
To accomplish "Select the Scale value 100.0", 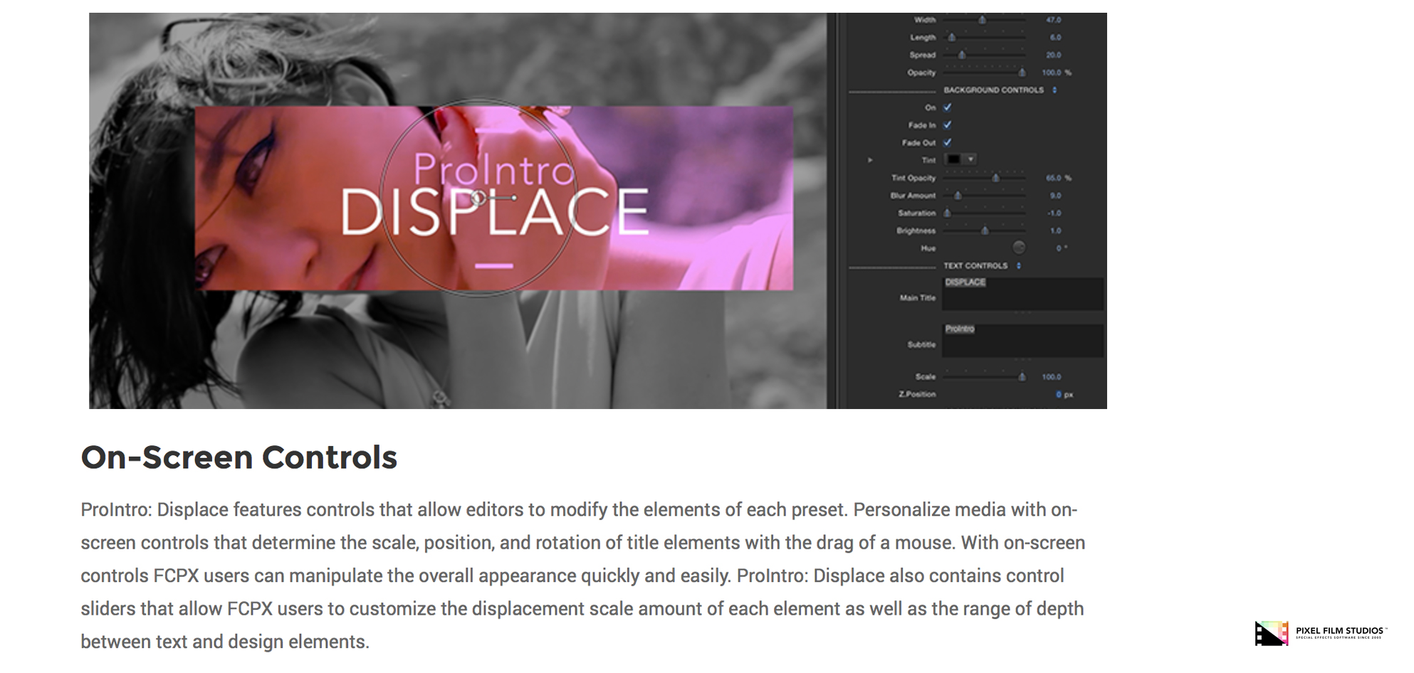I will [1052, 377].
